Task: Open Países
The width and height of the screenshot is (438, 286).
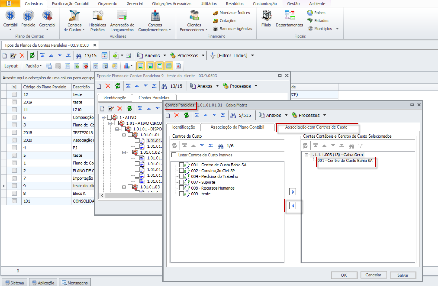Action: pos(316,13)
